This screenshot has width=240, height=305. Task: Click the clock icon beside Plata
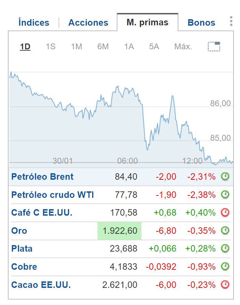[x=226, y=249]
